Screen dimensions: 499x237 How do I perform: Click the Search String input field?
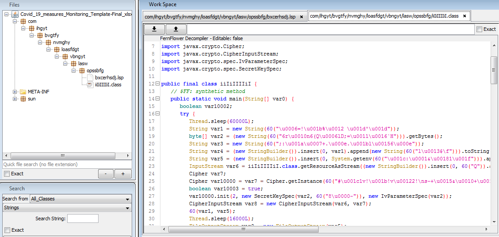(83, 218)
